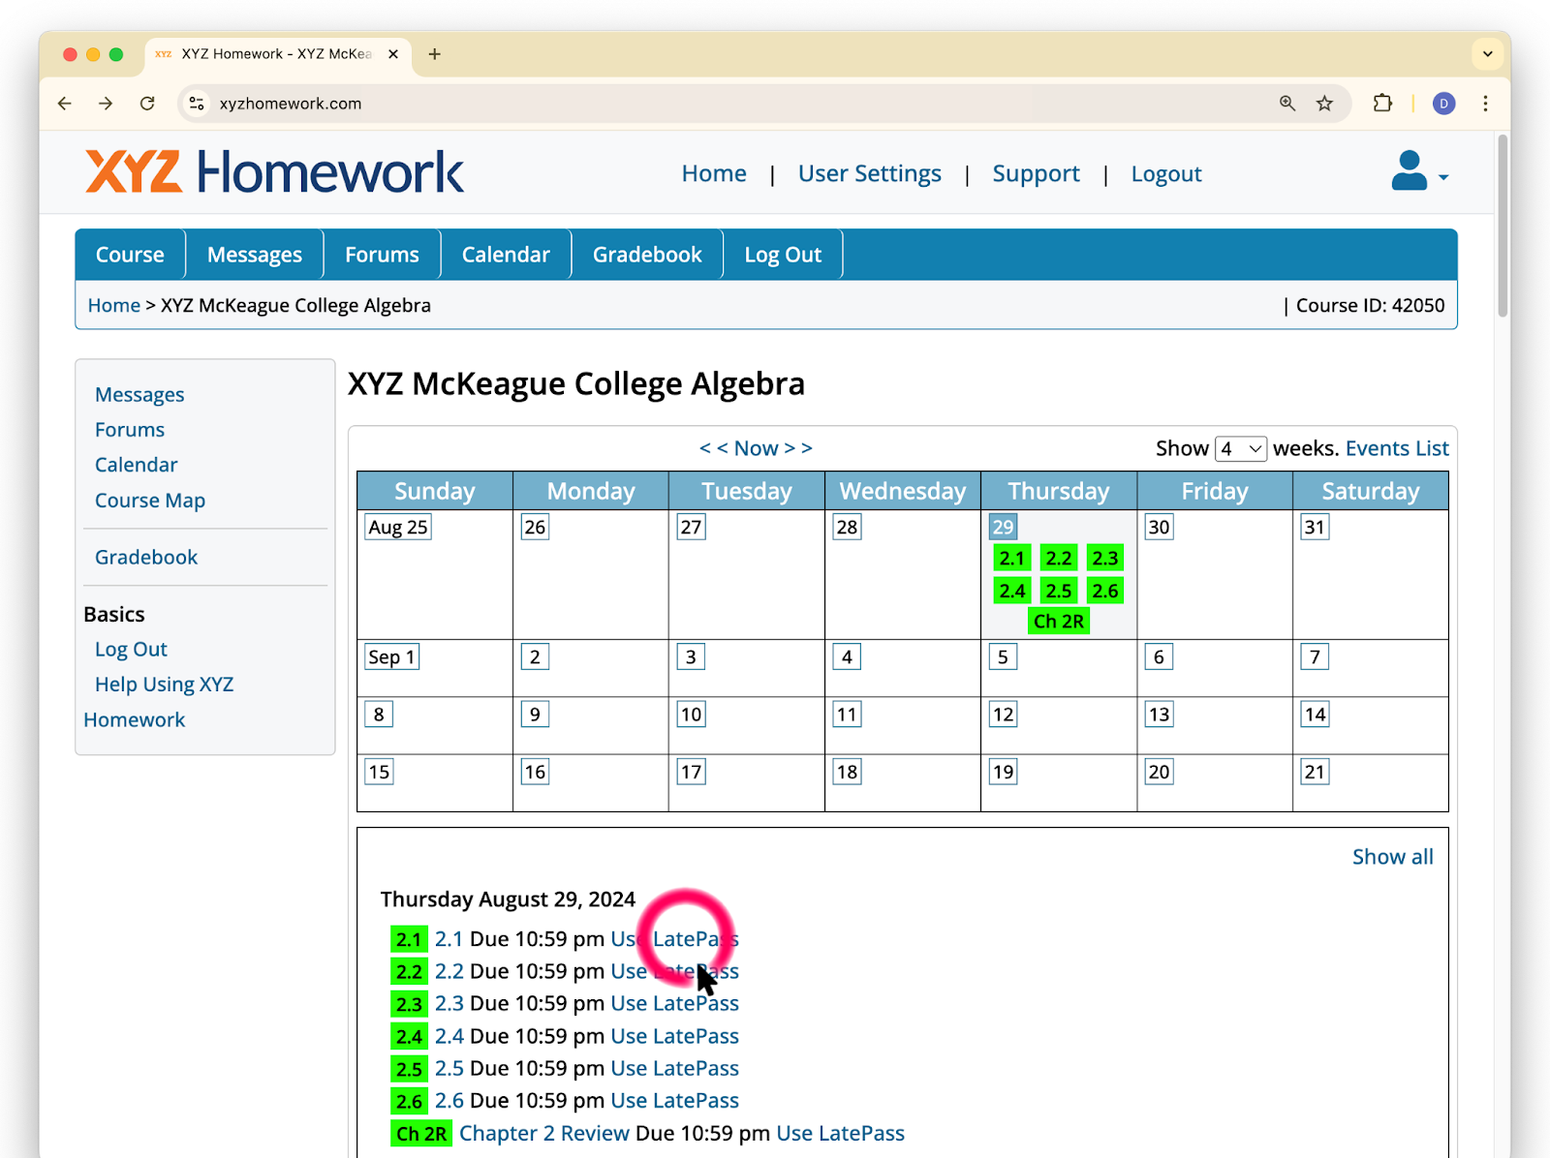Open assignment 2.1 link in events list
This screenshot has width=1550, height=1158.
(x=449, y=939)
